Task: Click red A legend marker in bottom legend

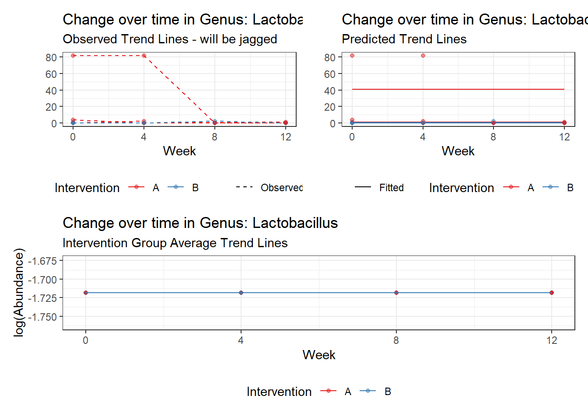Action: coord(329,391)
